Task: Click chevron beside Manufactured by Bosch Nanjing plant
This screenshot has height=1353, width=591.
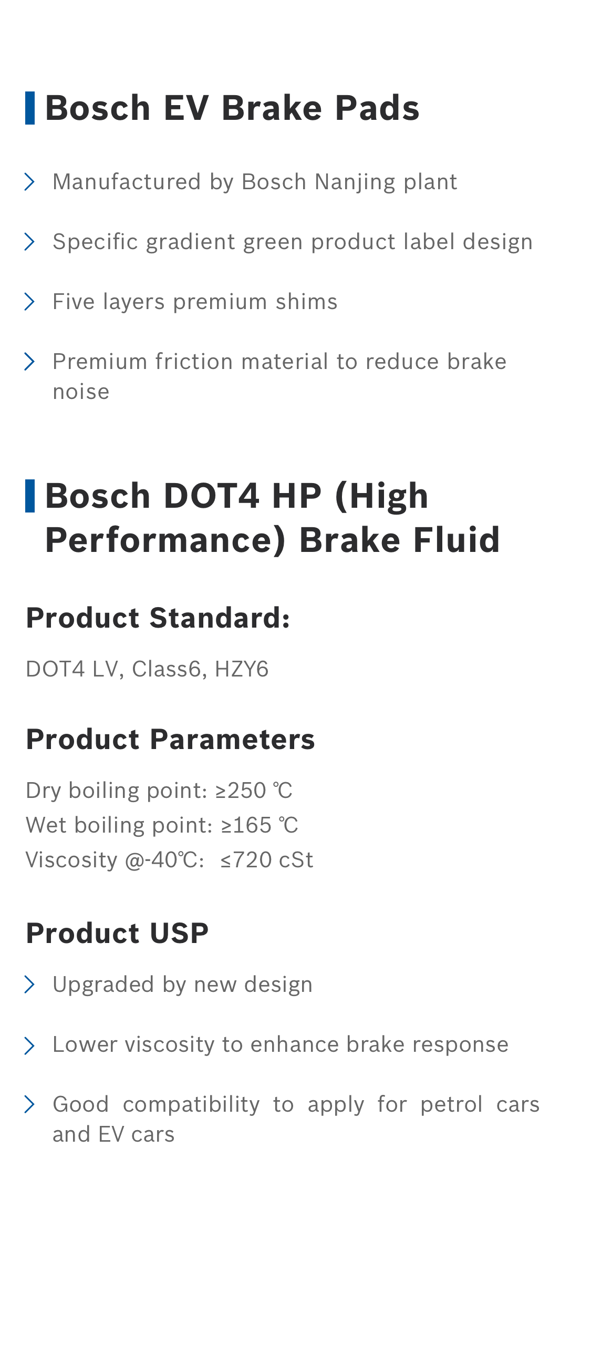Action: [x=29, y=182]
